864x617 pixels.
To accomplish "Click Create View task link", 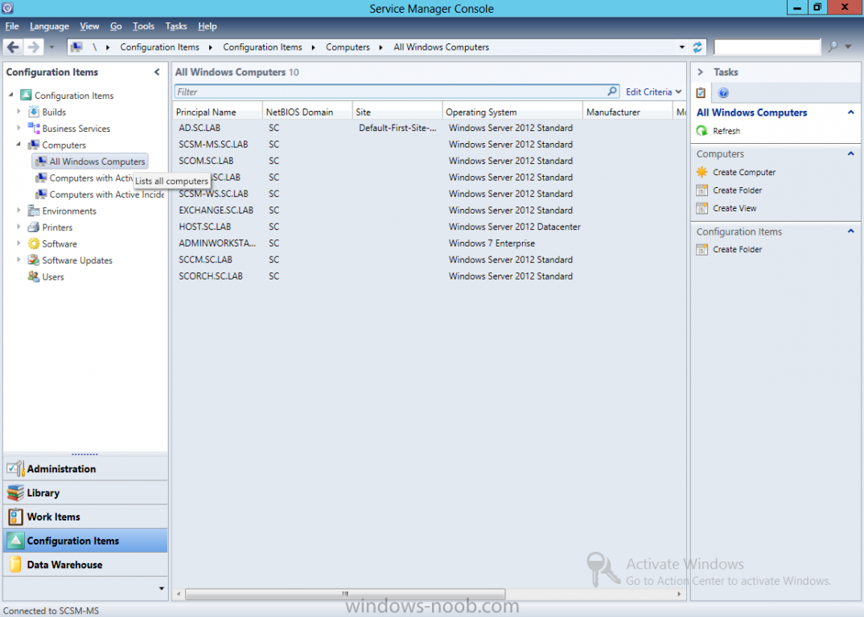I will (734, 208).
